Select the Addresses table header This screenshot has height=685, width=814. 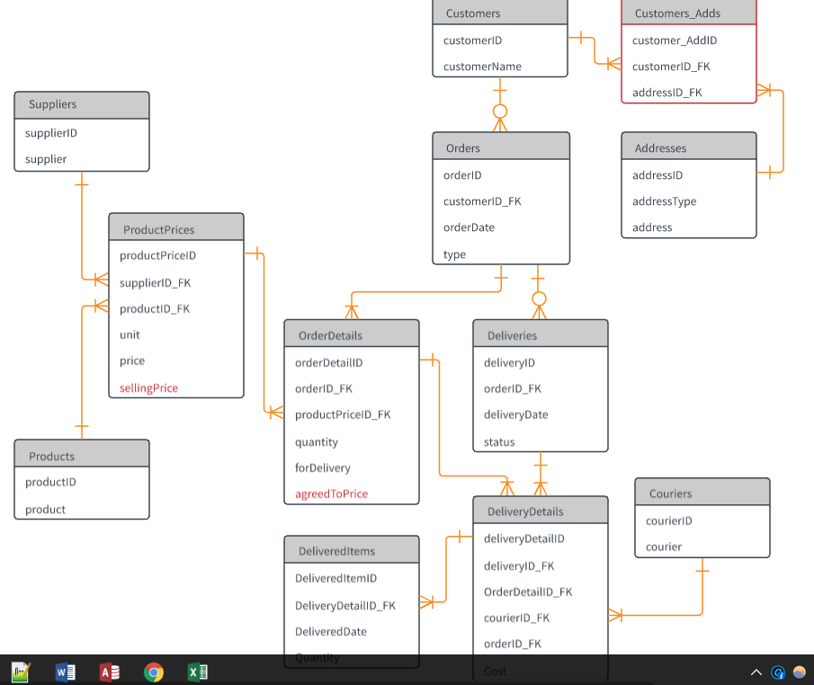pyautogui.click(x=689, y=146)
